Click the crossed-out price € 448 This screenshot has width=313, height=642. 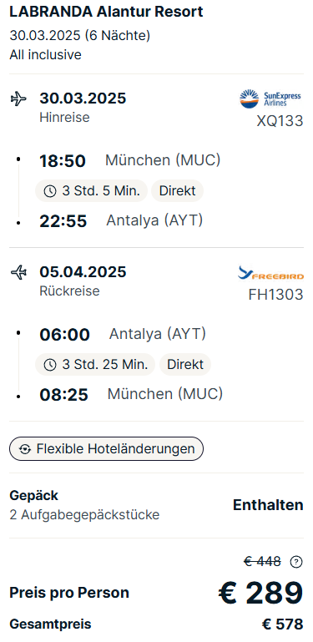coord(262,562)
